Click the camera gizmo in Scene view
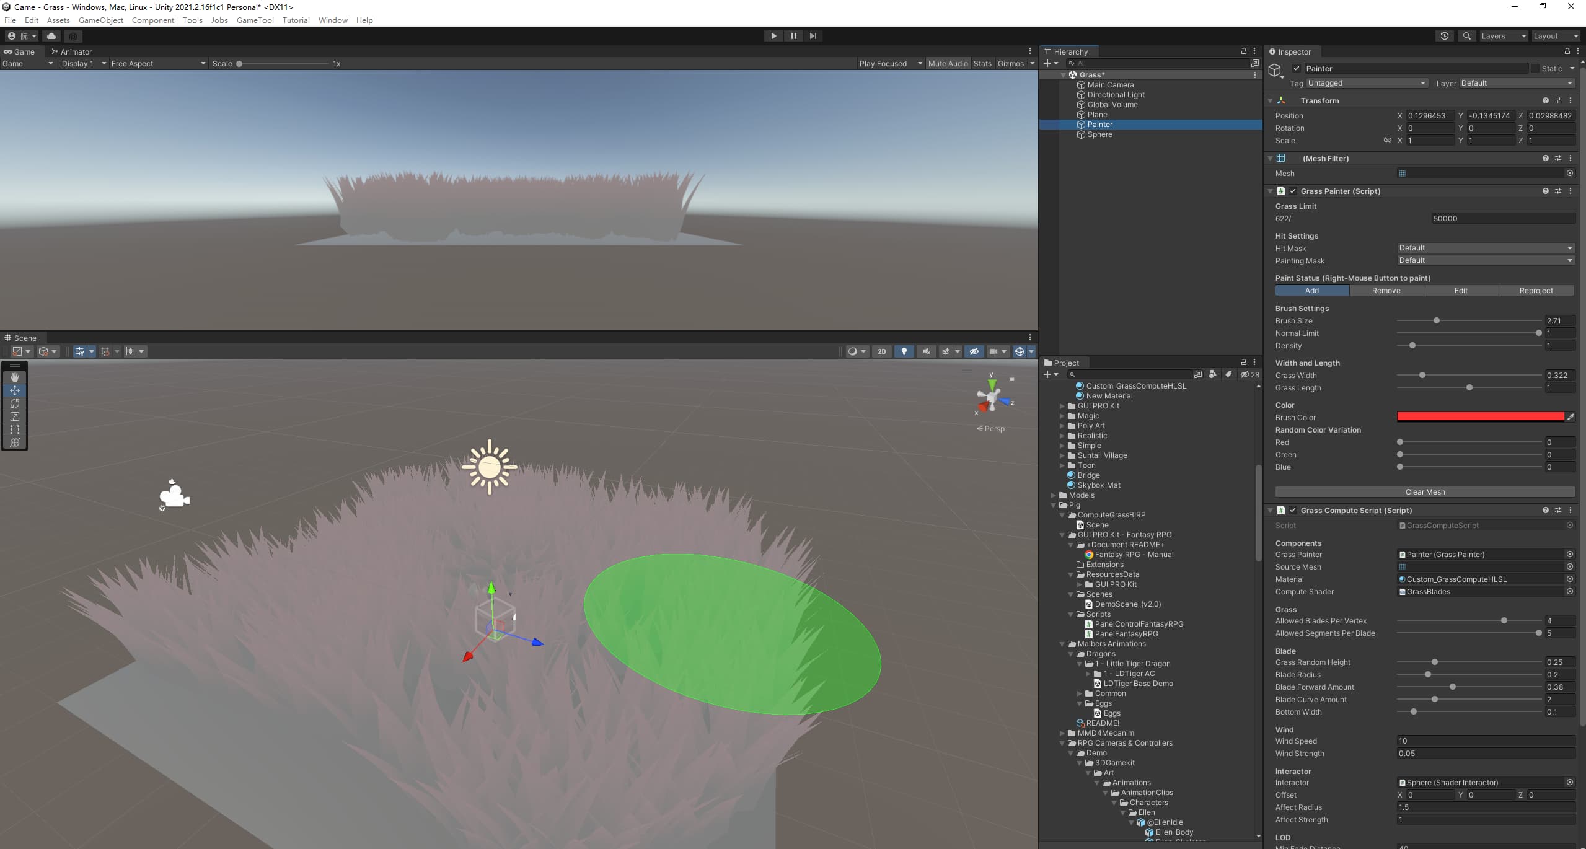This screenshot has height=849, width=1586. (x=174, y=495)
